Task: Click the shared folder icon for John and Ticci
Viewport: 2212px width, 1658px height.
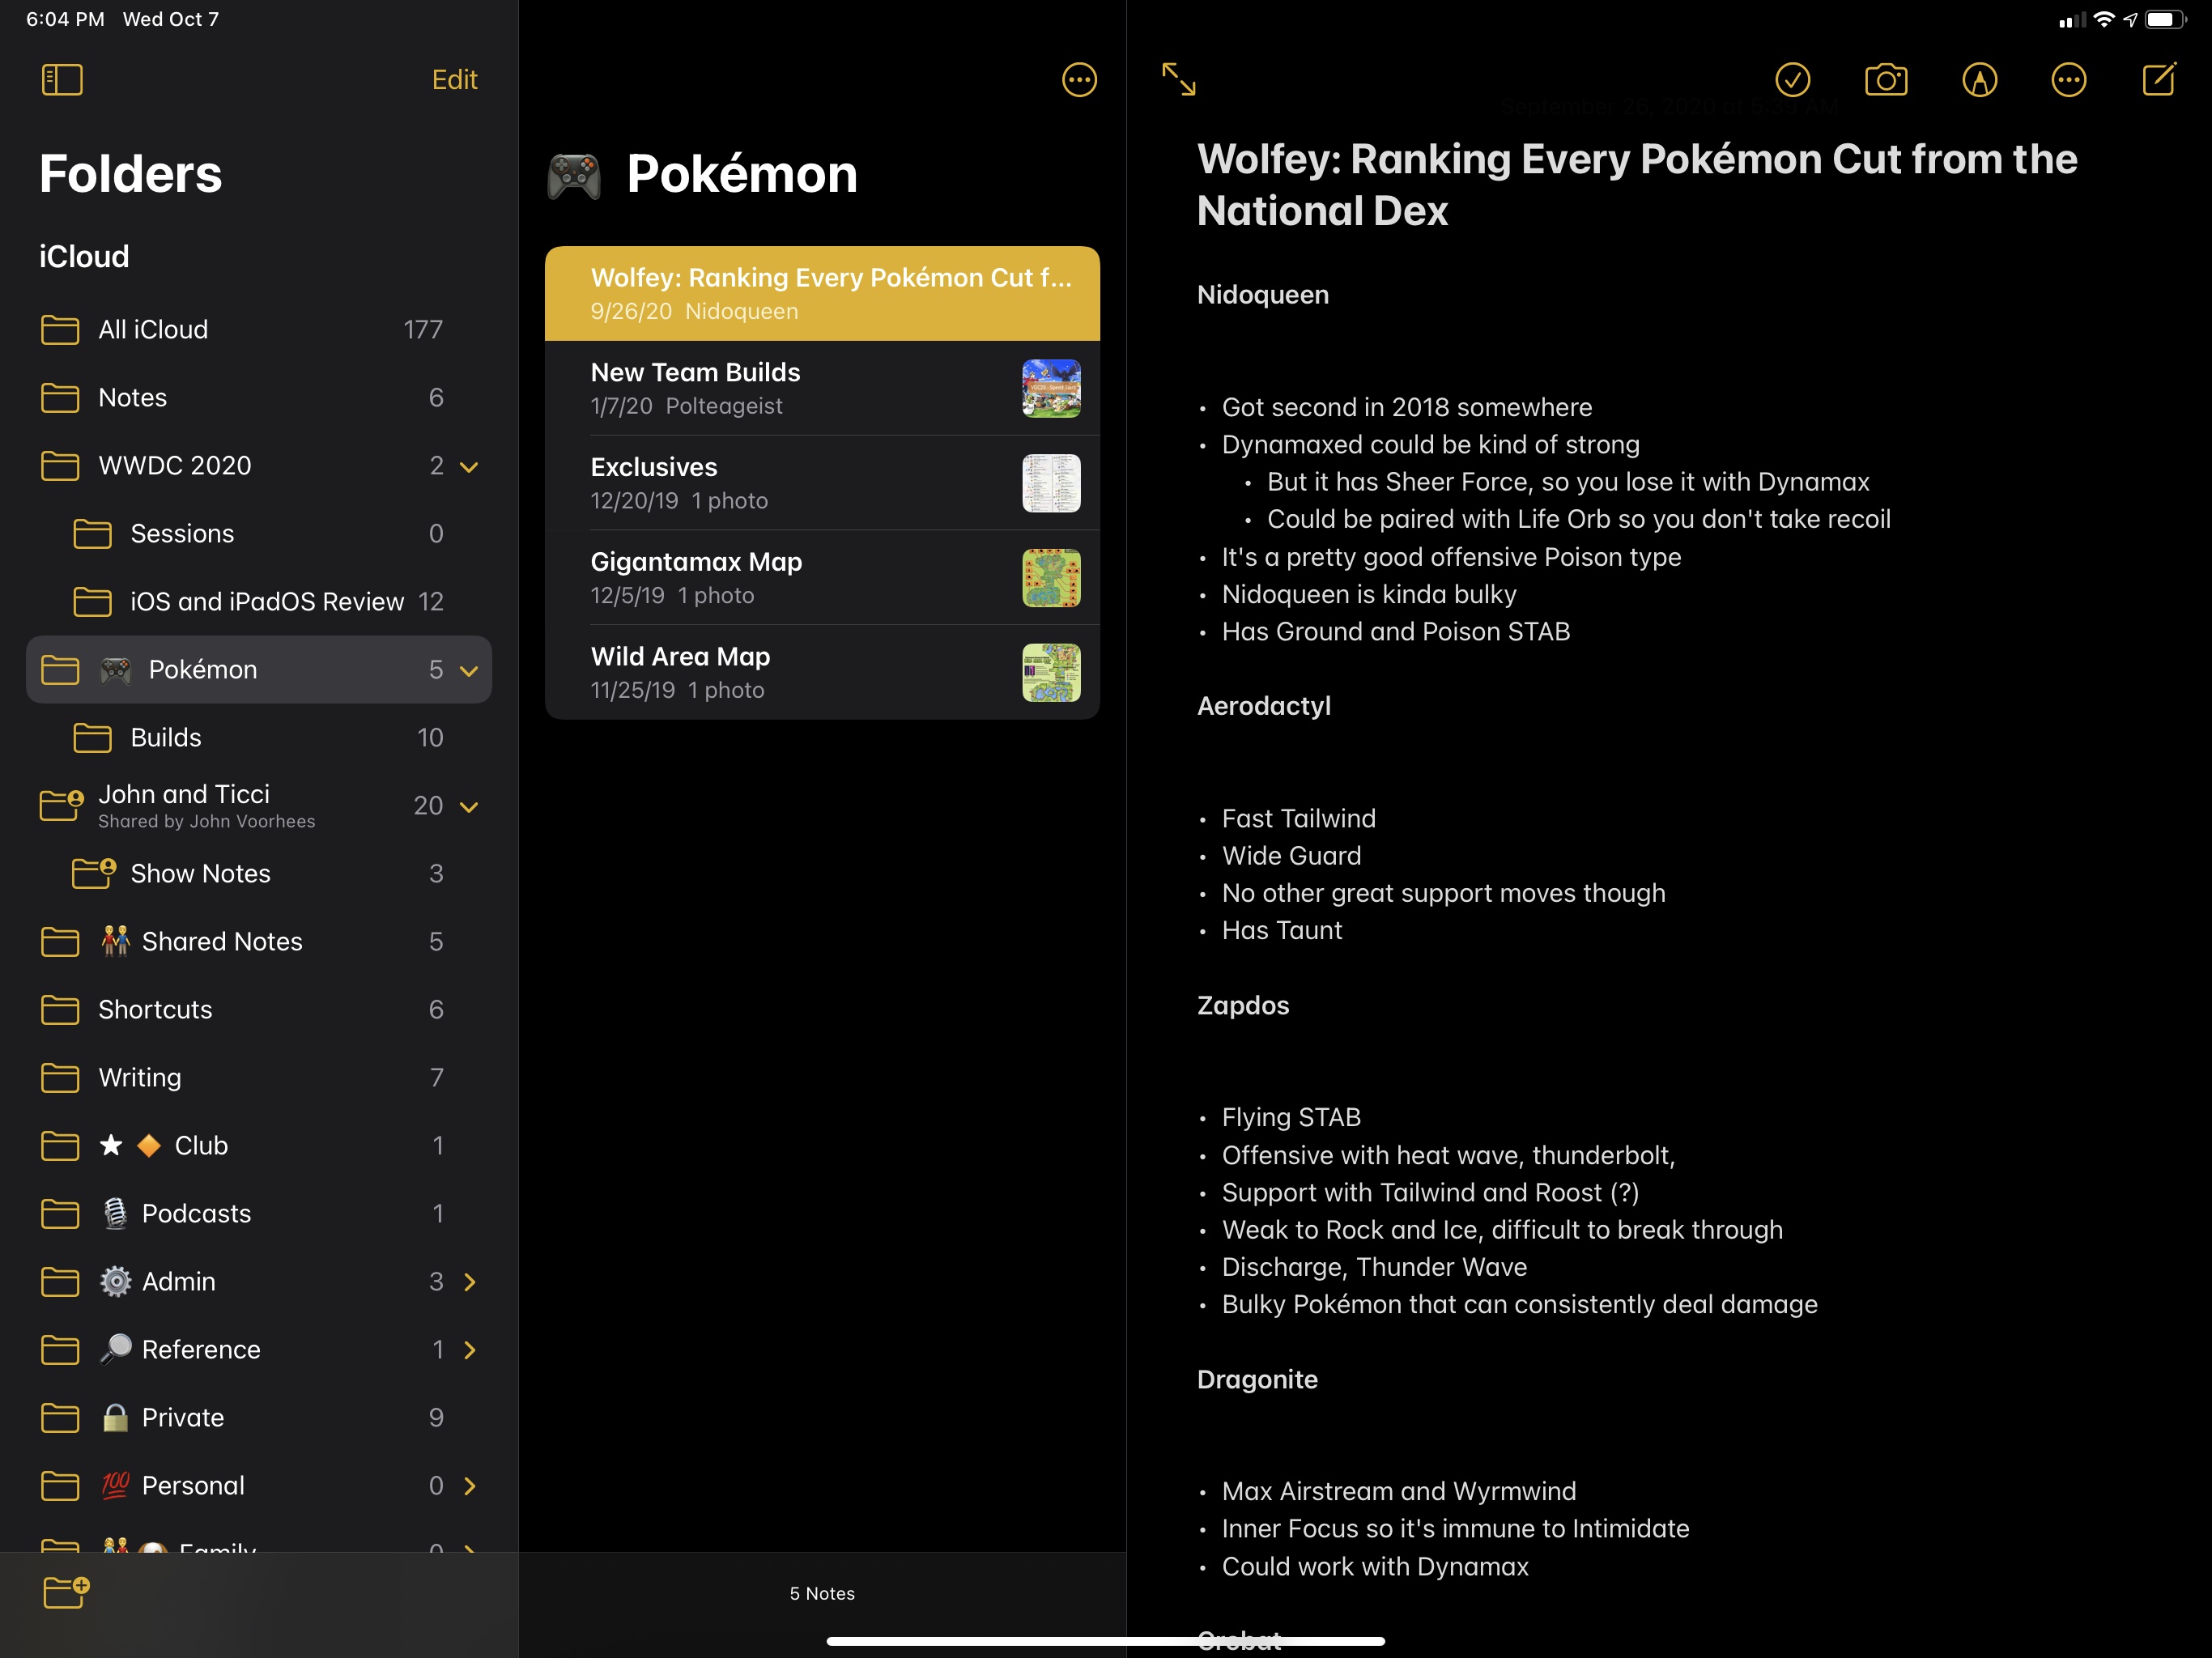Action: [x=61, y=805]
